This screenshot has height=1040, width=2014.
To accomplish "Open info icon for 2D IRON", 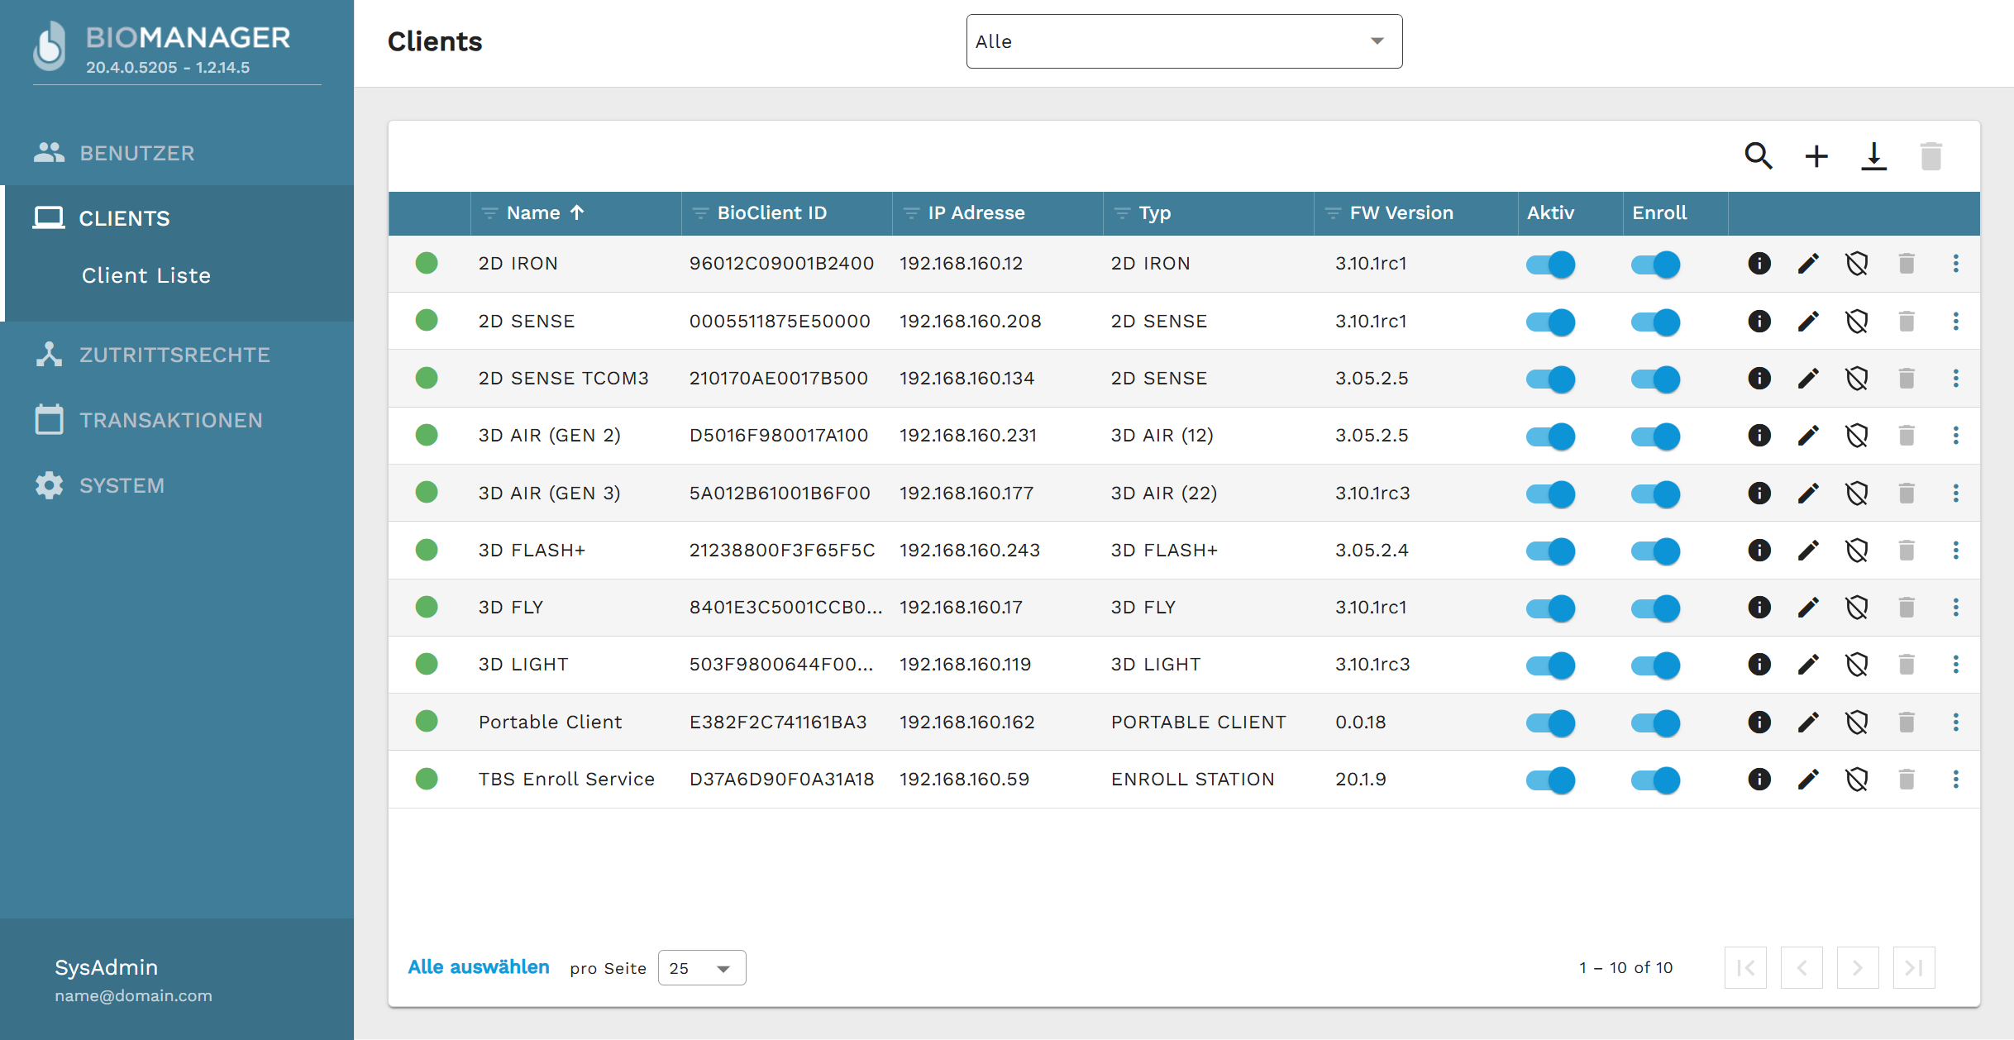I will [x=1759, y=264].
